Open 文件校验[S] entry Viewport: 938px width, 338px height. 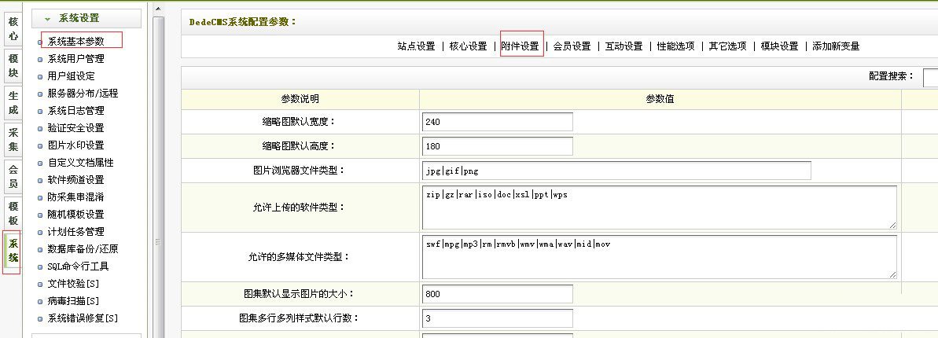pos(73,284)
